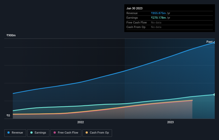Click the Earnings endpoint marker on the chart
219x140 pixels.
click(x=214, y=95)
